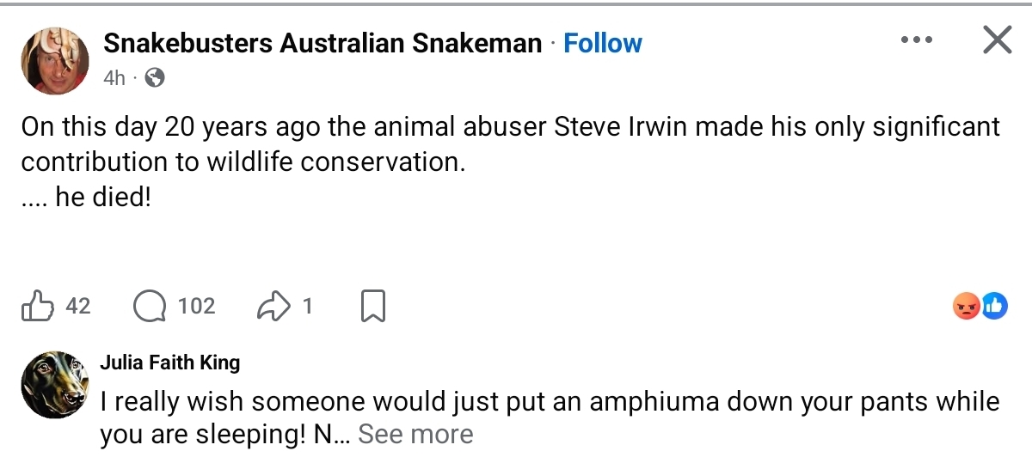Save post with the bookmark icon
1032x457 pixels.
pyautogui.click(x=372, y=306)
